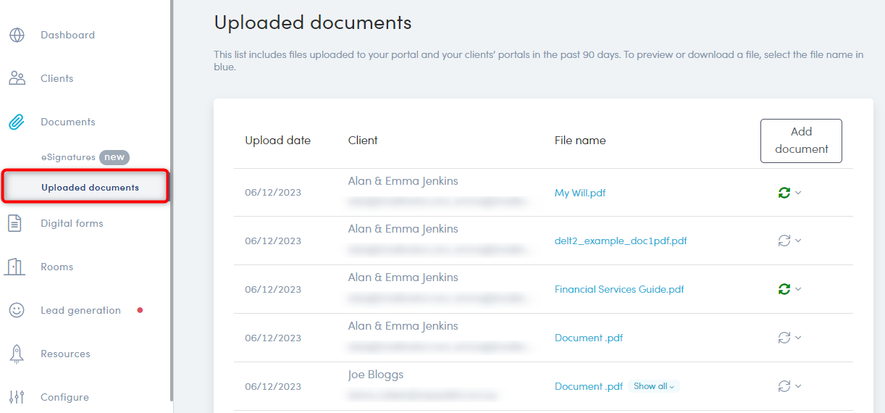Click sync icon in Joe Bloggs row

click(784, 386)
